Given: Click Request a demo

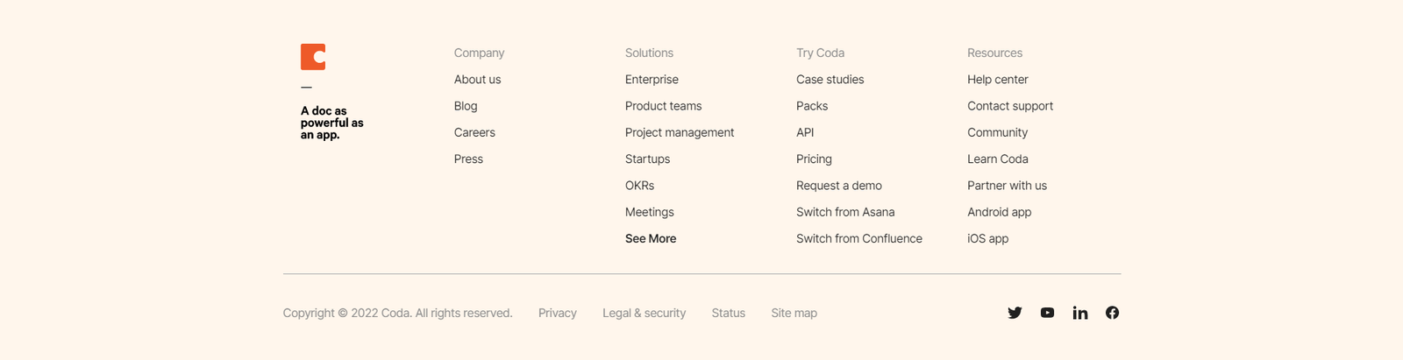Looking at the screenshot, I should click(839, 186).
